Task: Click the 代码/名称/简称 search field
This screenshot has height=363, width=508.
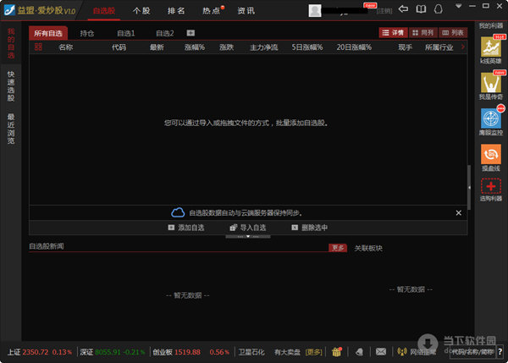Action: pyautogui.click(x=473, y=352)
